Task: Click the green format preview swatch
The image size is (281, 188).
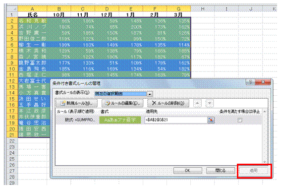Action: pyautogui.click(x=120, y=120)
